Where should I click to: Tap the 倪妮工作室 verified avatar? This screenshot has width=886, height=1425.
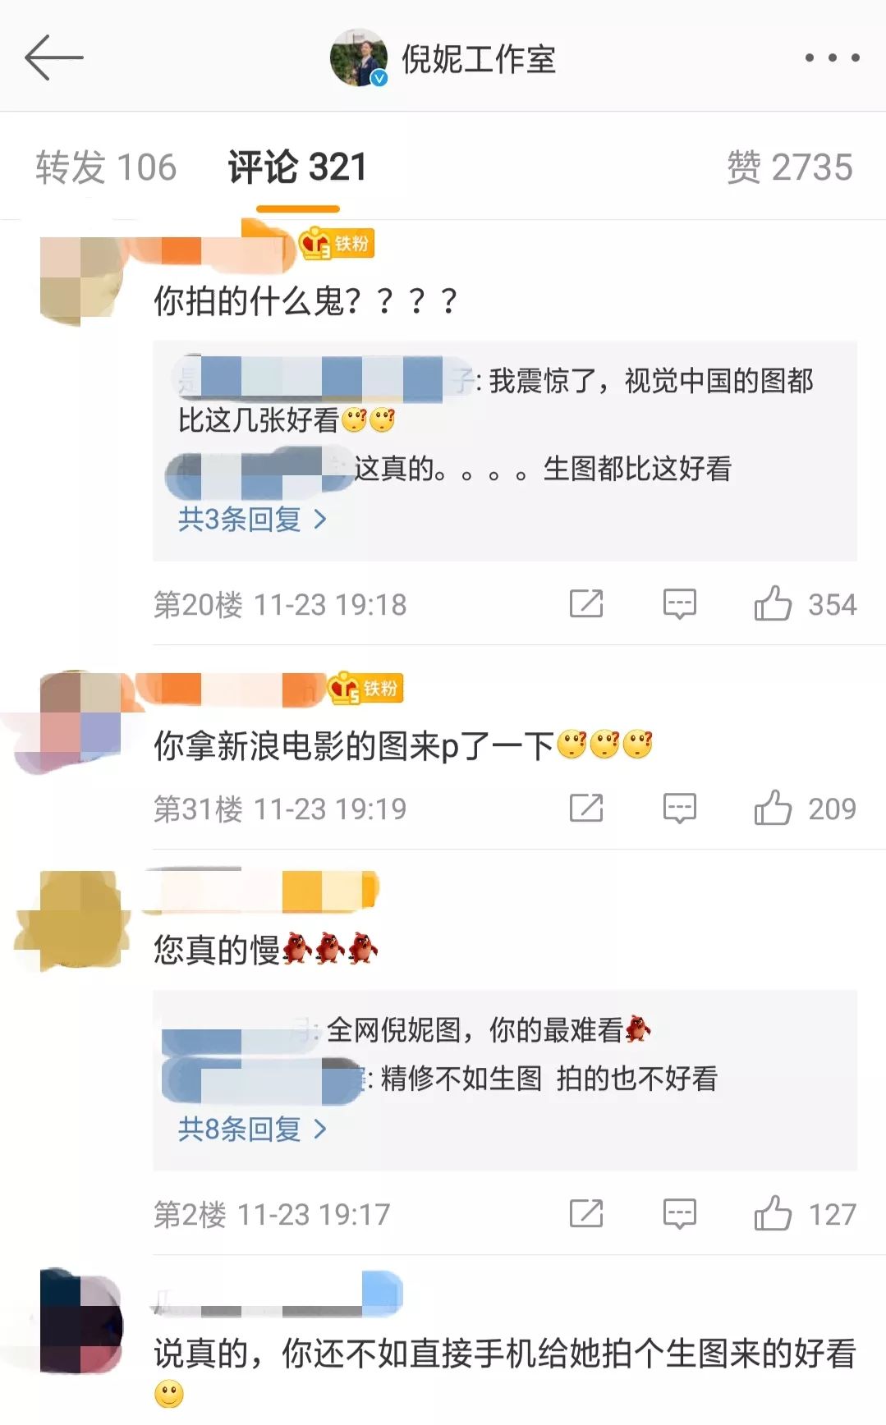click(359, 57)
